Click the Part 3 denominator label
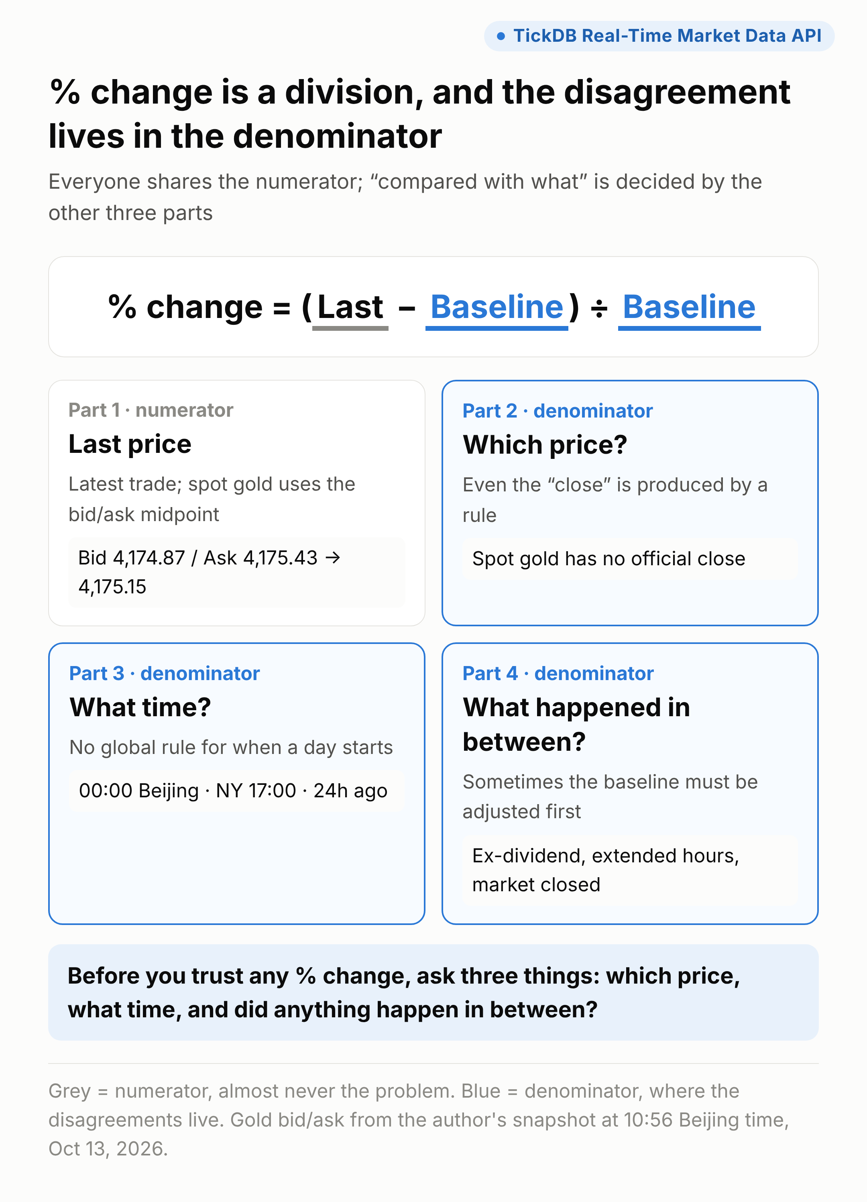Image resolution: width=867 pixels, height=1202 pixels. tap(165, 673)
